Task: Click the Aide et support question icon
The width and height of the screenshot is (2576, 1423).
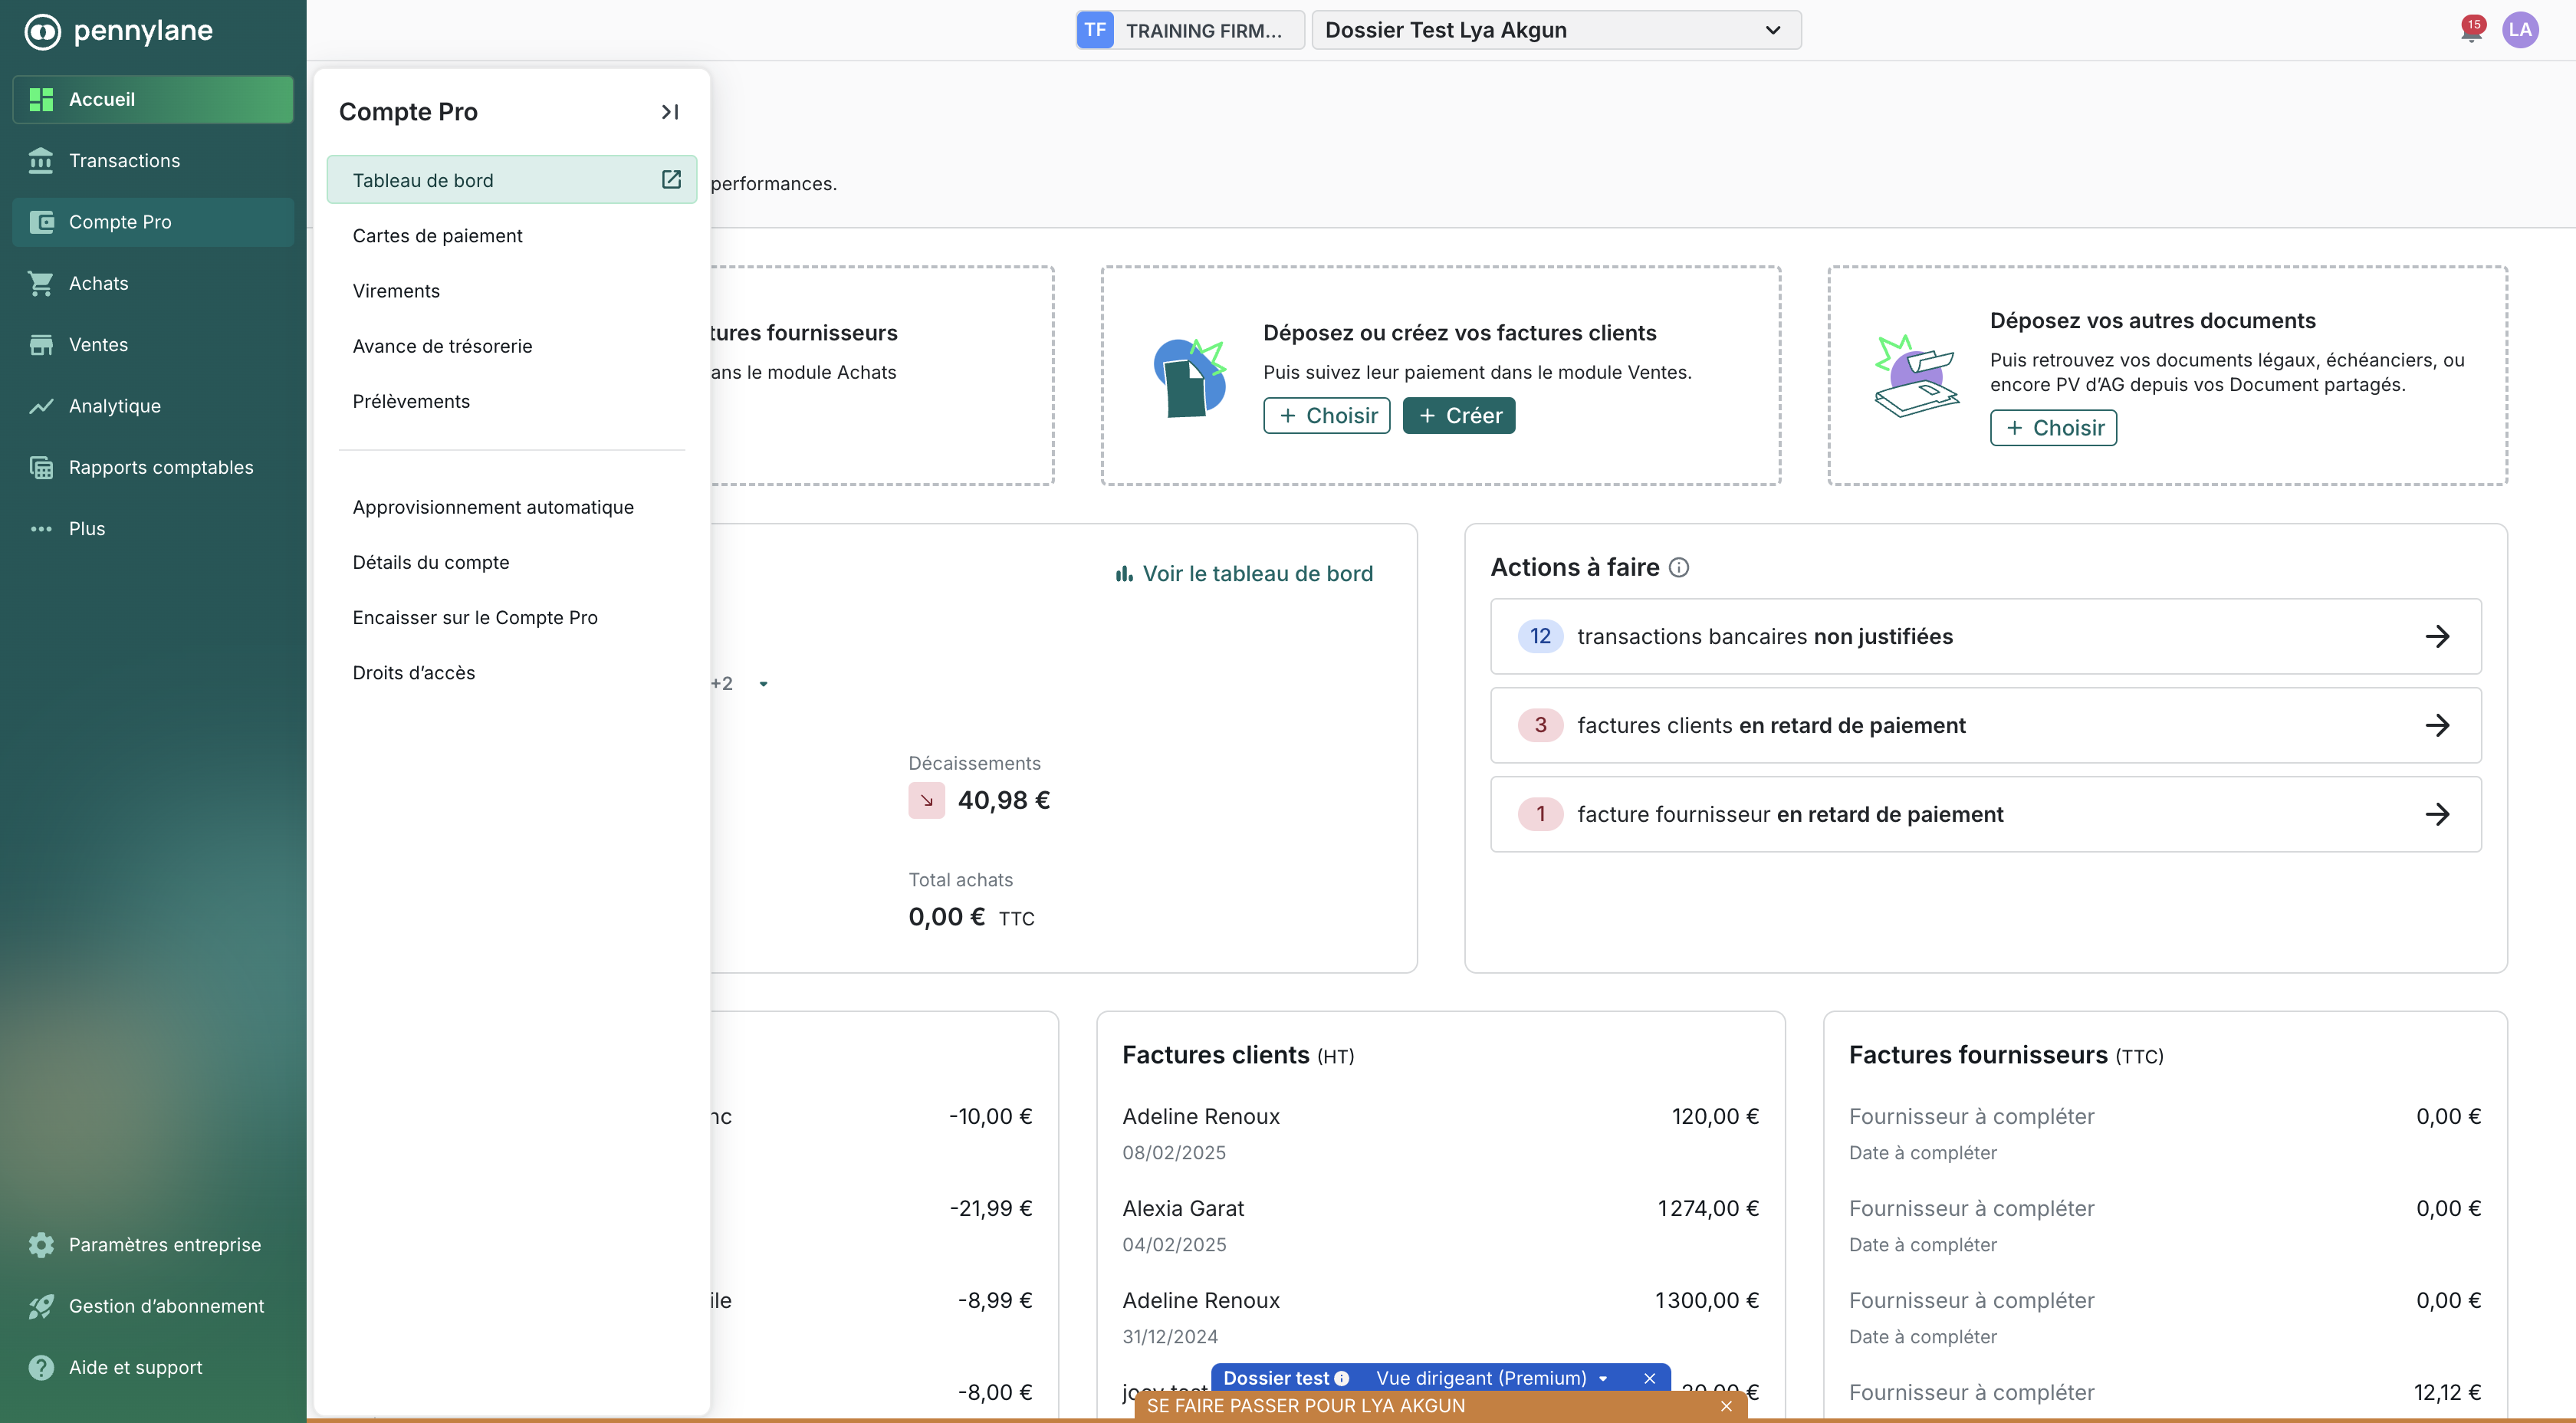Action: tap(41, 1367)
